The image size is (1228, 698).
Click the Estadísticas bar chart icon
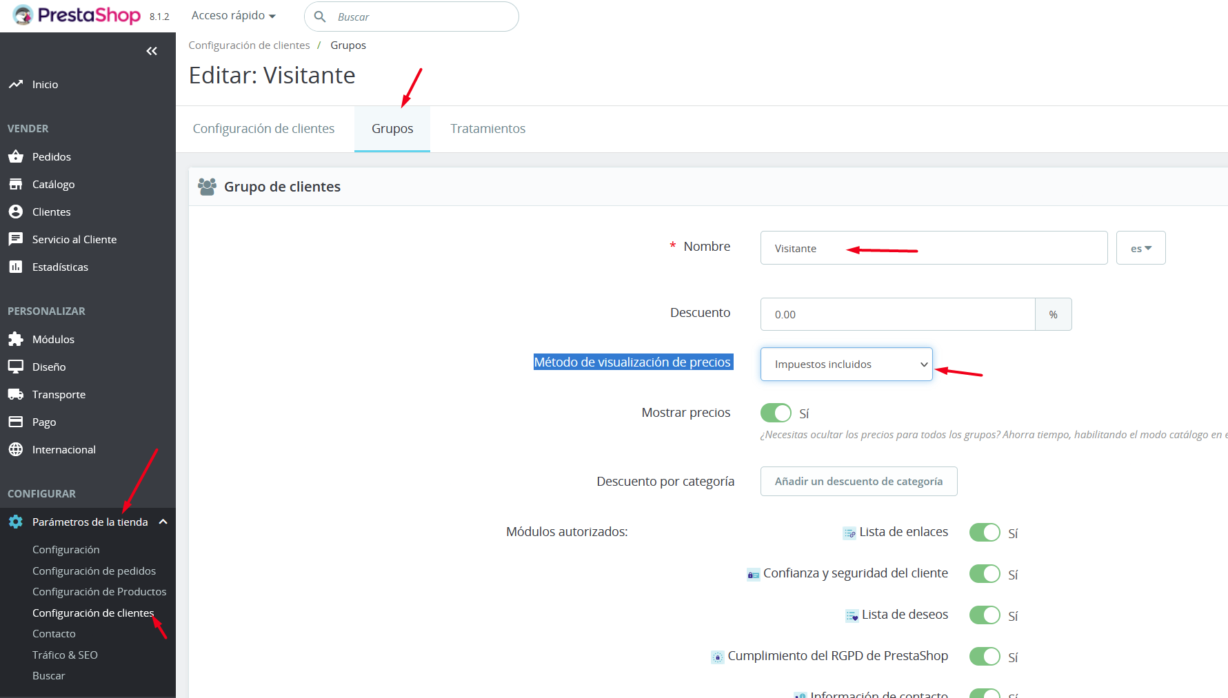coord(16,267)
